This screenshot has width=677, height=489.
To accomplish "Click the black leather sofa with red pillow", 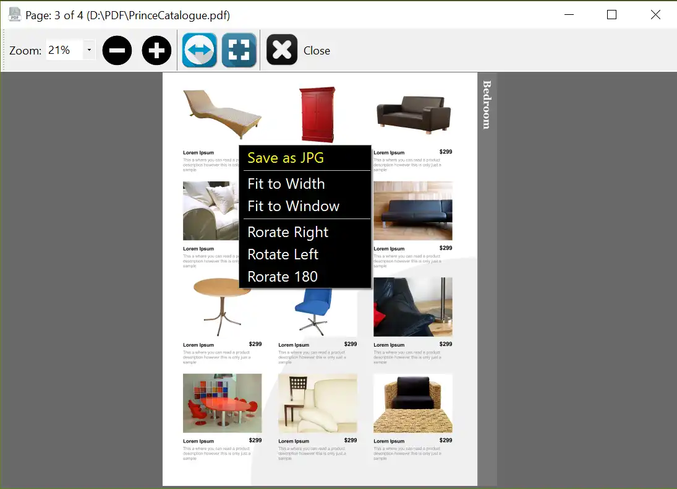I will point(413,307).
